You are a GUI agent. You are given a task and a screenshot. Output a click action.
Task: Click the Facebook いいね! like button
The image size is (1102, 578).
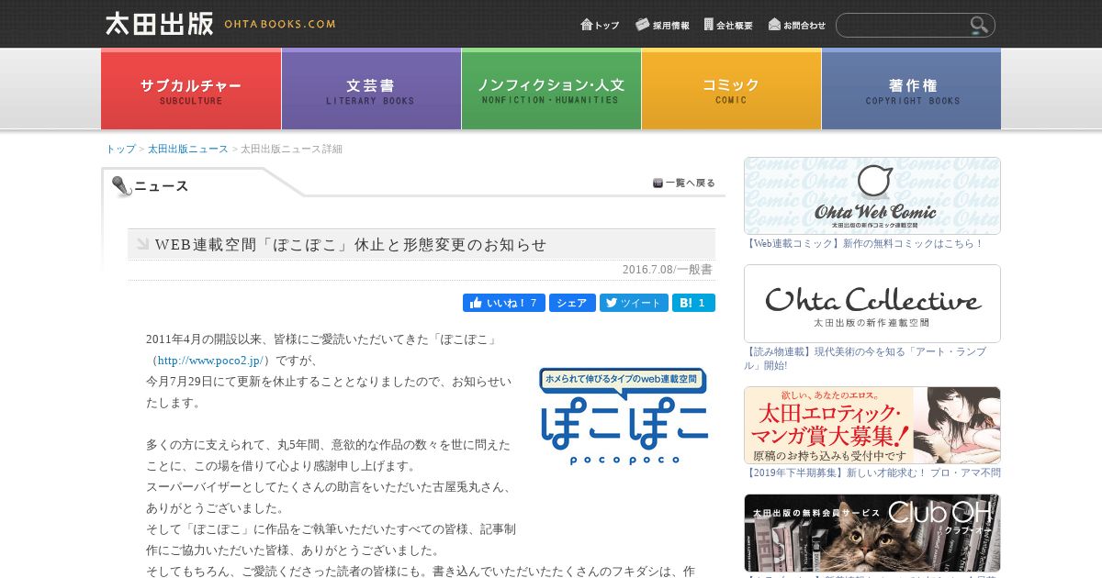point(504,303)
